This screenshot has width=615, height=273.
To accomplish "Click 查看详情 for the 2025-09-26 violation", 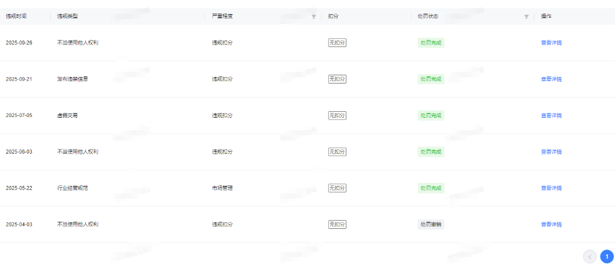I will tap(551, 43).
